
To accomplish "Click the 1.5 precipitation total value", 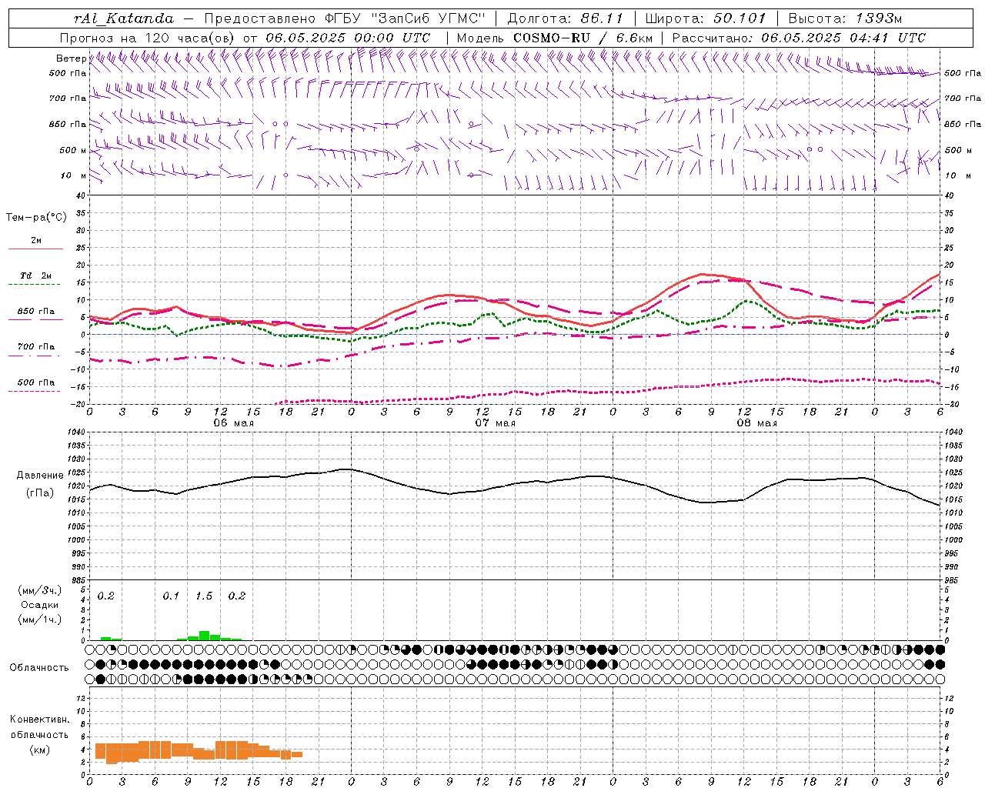I will [x=204, y=596].
